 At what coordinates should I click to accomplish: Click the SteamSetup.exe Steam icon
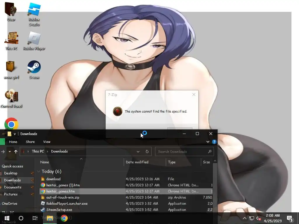tap(43, 209)
